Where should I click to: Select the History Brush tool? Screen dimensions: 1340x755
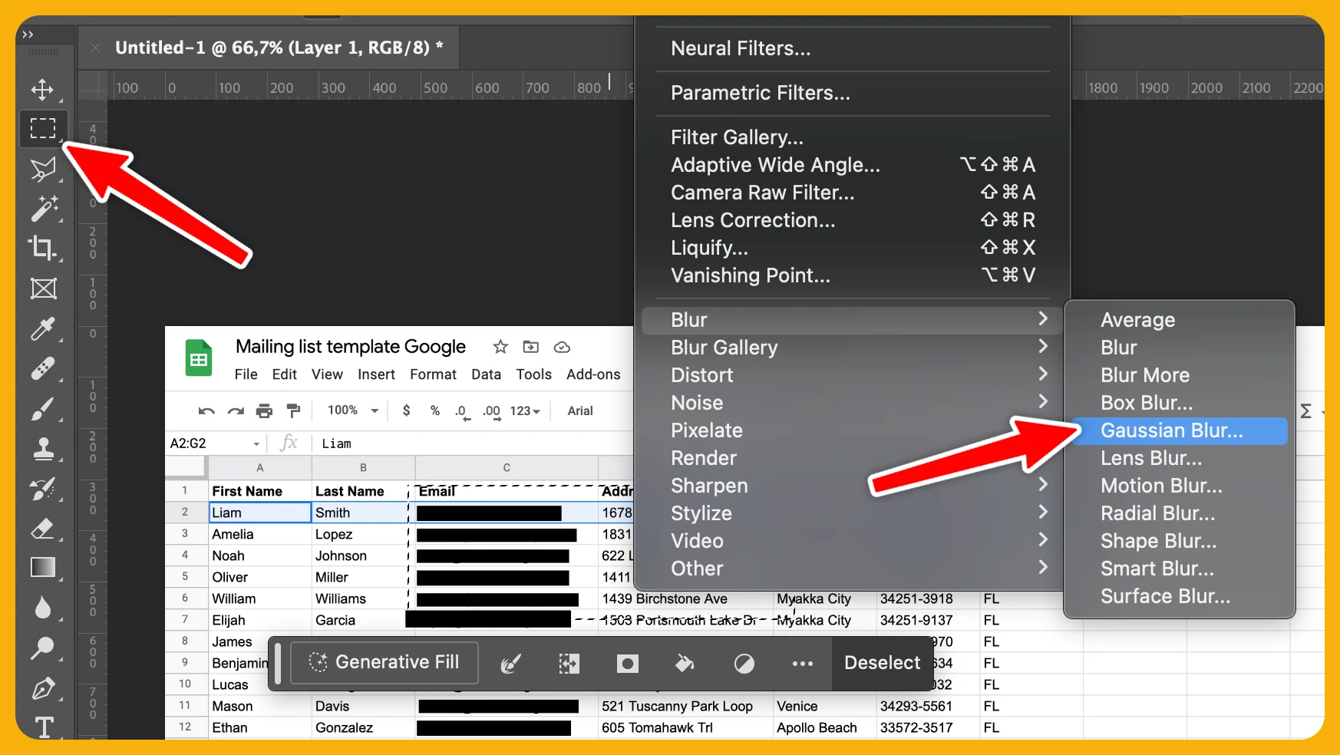(x=43, y=488)
